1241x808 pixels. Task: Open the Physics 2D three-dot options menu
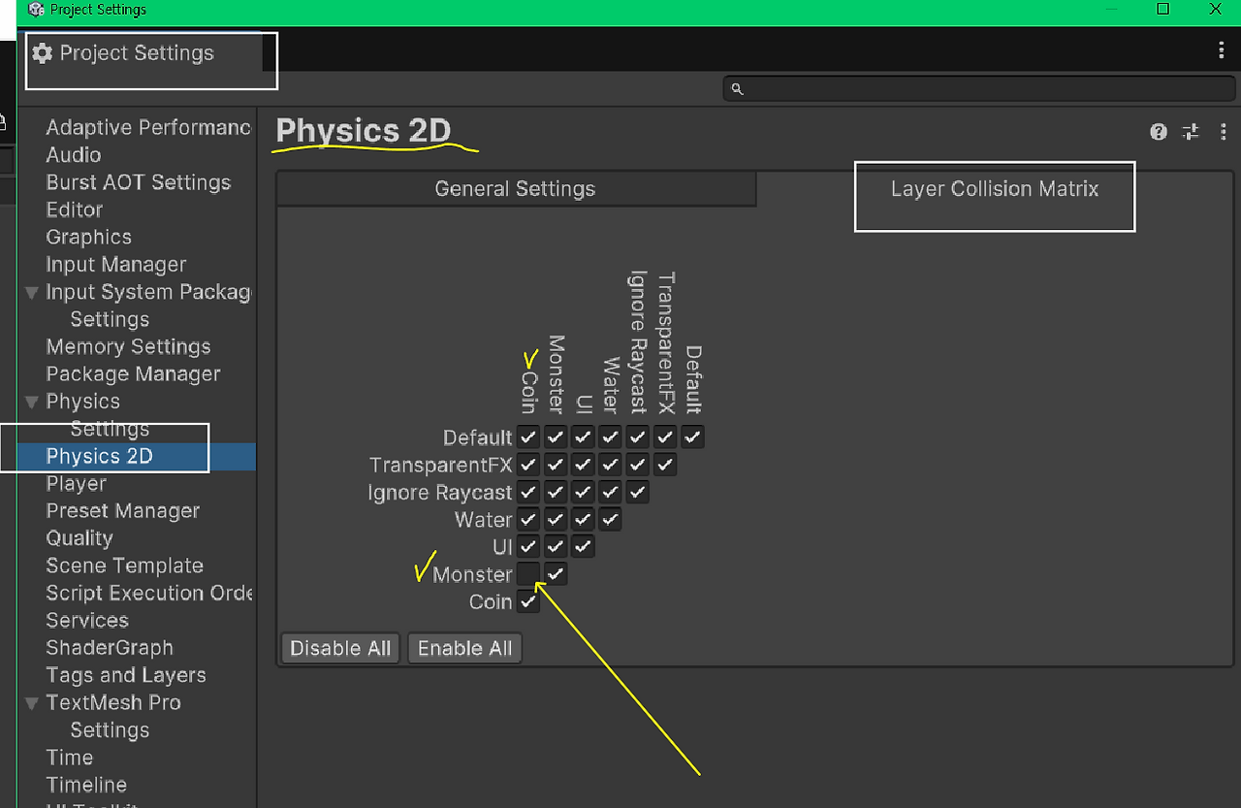coord(1223,132)
